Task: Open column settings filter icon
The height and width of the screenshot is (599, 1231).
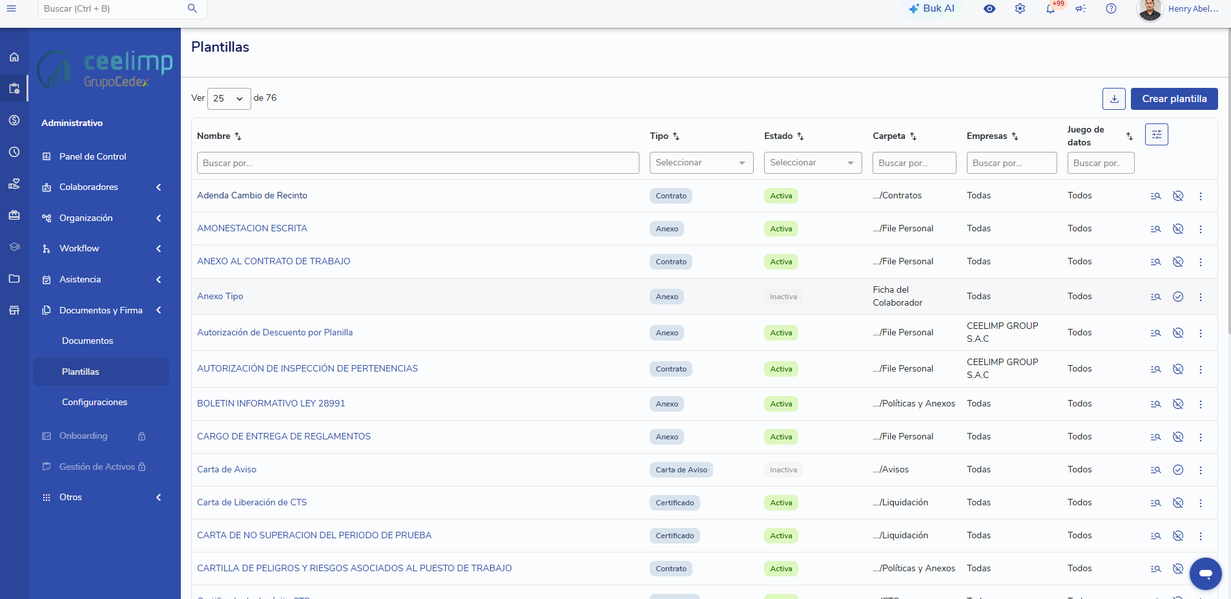Action: point(1157,134)
